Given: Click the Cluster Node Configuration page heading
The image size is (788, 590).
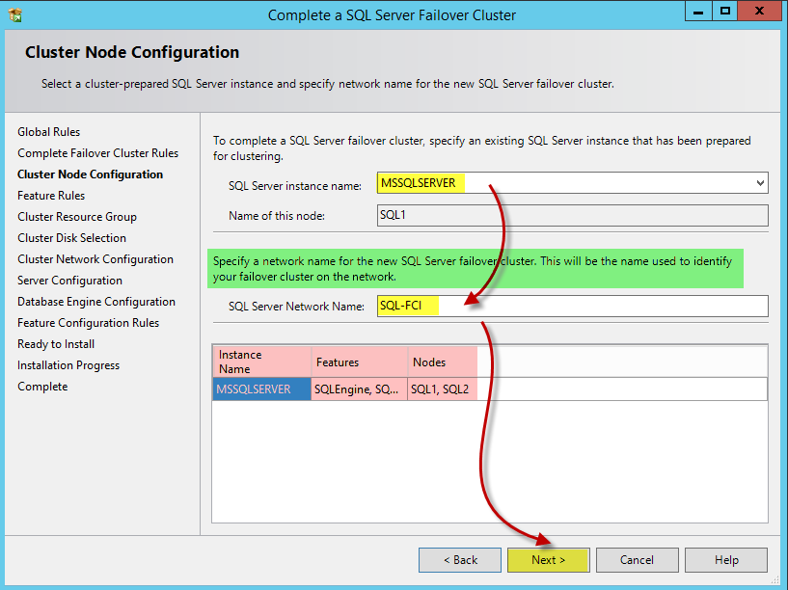Looking at the screenshot, I should tap(132, 52).
